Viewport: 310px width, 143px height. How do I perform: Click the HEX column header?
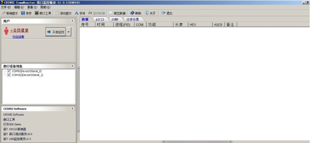click(x=200, y=25)
